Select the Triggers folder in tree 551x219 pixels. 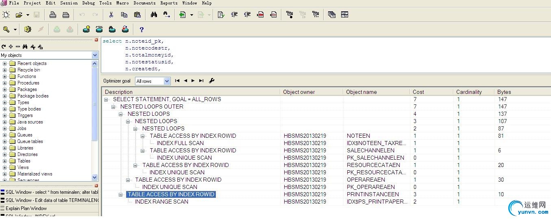pyautogui.click(x=25, y=115)
